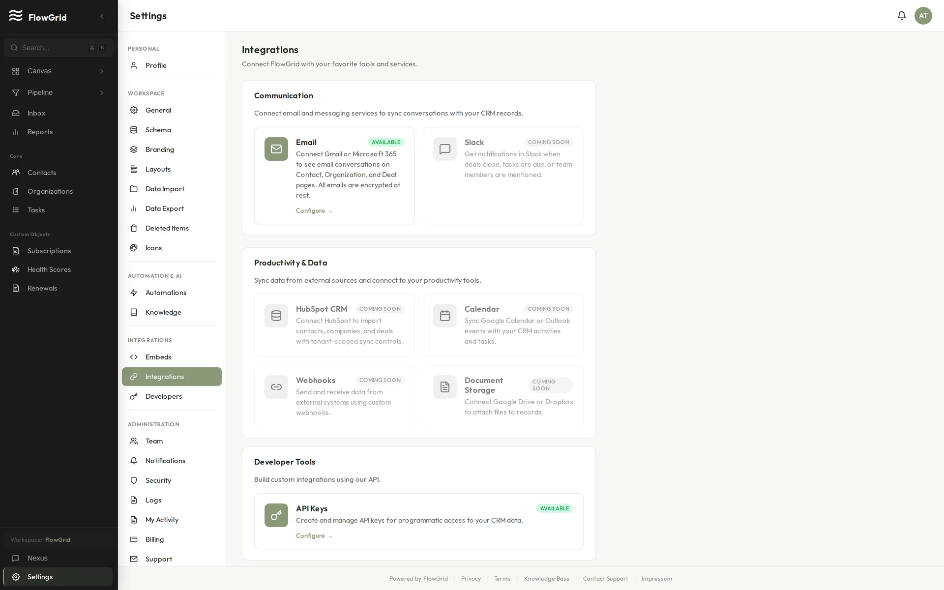The image size is (944, 590).
Task: Open Nexus chat icon
Action: click(x=16, y=558)
